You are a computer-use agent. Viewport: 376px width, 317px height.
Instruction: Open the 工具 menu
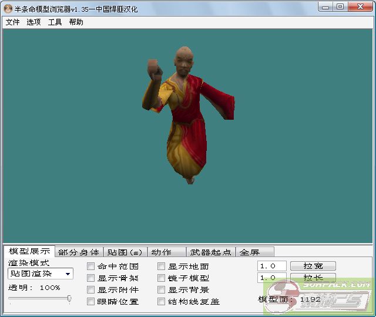coord(55,22)
